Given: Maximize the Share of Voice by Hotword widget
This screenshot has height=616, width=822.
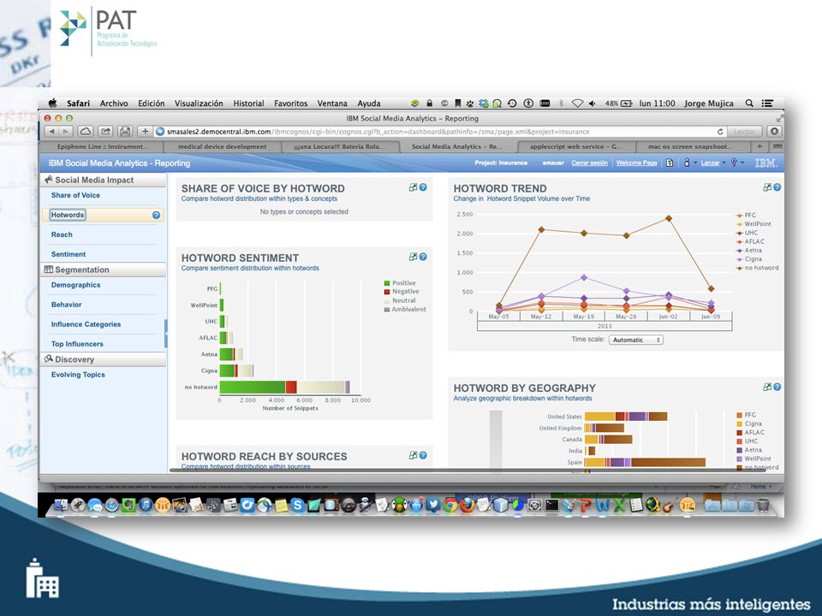Looking at the screenshot, I should [413, 187].
